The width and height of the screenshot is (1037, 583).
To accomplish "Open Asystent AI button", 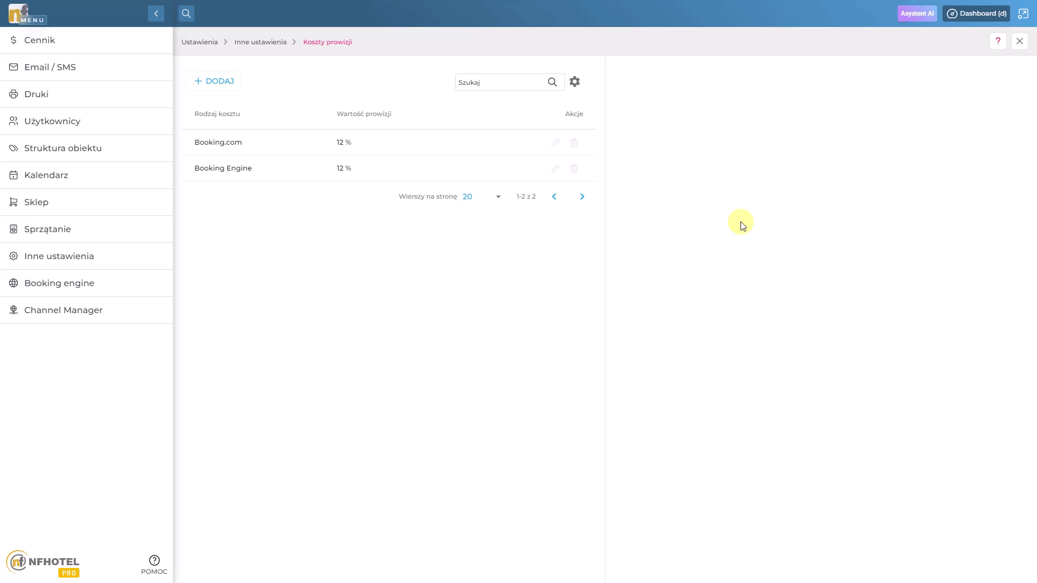I will coord(917,13).
